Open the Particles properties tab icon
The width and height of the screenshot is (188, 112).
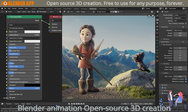tap(157, 44)
